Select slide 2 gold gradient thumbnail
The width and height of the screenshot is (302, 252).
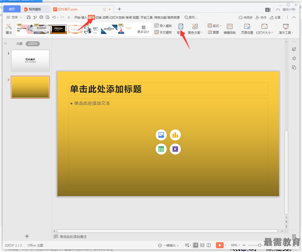click(30, 87)
